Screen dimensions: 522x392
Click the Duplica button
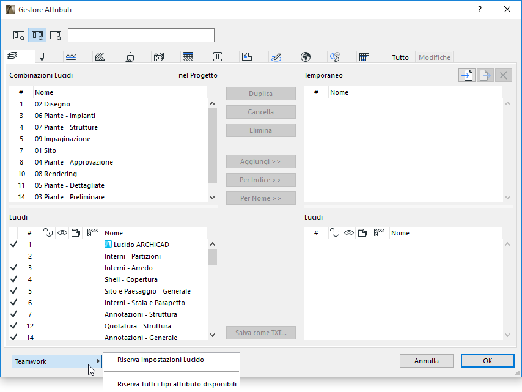point(260,94)
